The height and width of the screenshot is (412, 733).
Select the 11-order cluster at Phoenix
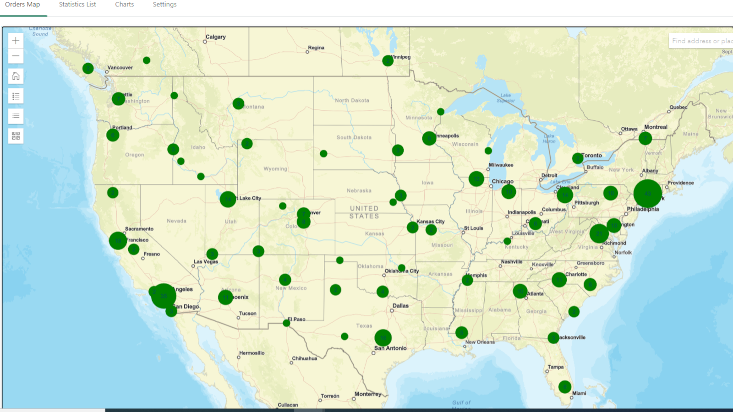coord(225,297)
